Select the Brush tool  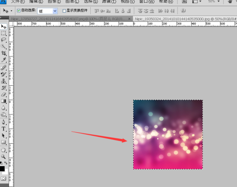coord(4,74)
